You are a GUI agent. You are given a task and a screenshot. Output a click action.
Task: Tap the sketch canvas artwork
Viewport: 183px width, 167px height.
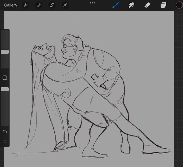(89, 89)
